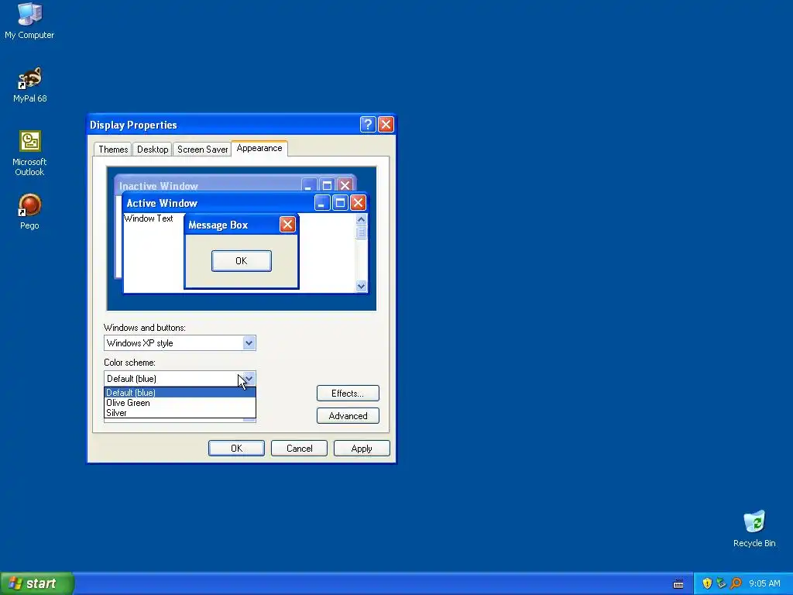This screenshot has width=793, height=595.
Task: Close the Display Properties dialog
Action: click(386, 125)
